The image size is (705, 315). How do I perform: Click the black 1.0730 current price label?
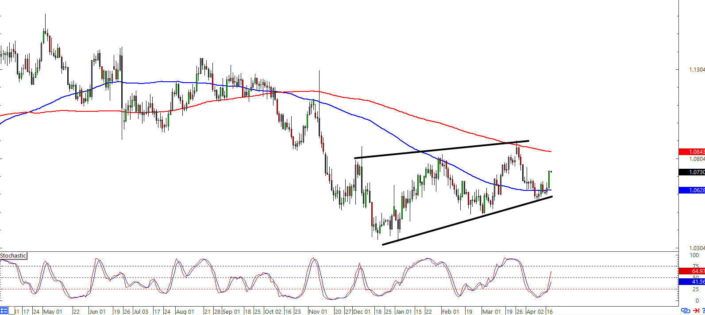[692, 172]
